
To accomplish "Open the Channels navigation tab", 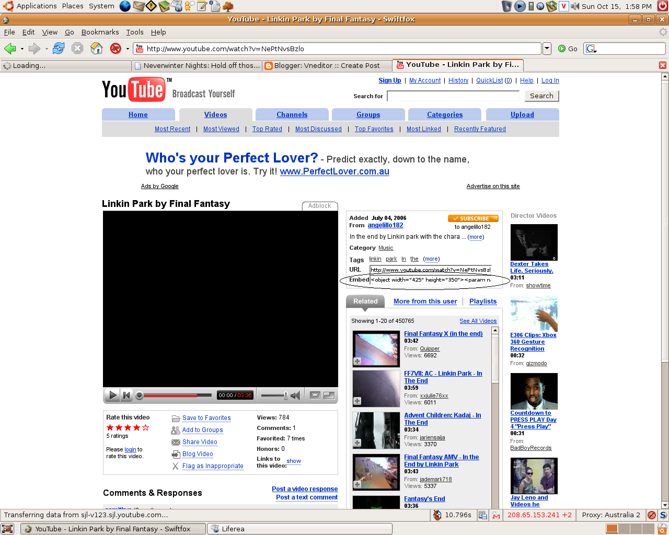I will click(x=292, y=115).
